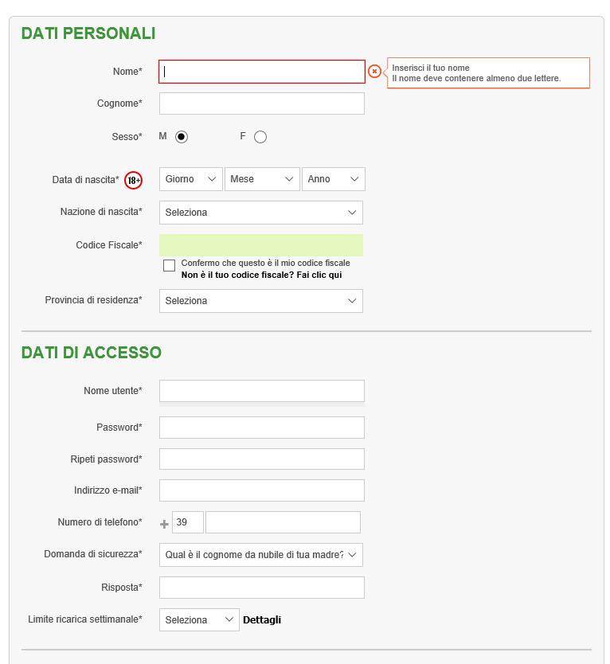The height and width of the screenshot is (664, 610).
Task: Open the Giorno dropdown
Action: [x=190, y=179]
